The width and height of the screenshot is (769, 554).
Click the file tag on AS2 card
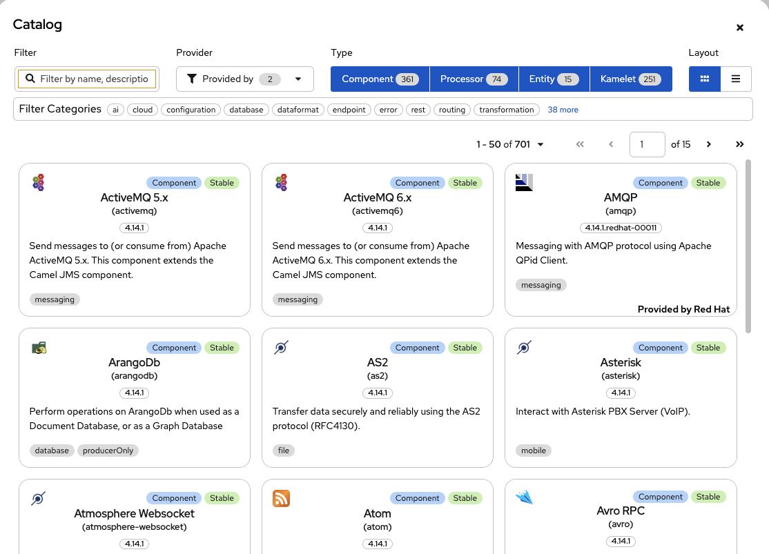284,451
